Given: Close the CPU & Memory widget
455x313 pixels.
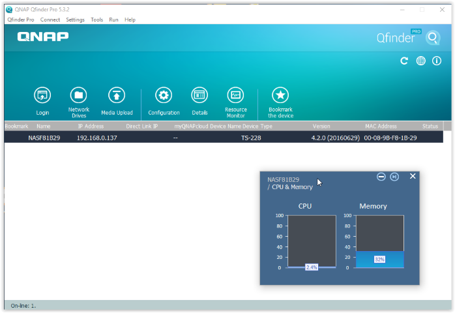Looking at the screenshot, I should [x=413, y=176].
